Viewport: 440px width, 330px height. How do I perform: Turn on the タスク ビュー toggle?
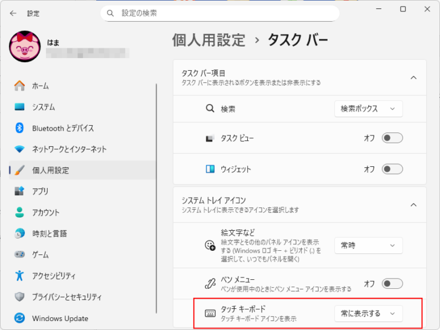pyautogui.click(x=392, y=138)
